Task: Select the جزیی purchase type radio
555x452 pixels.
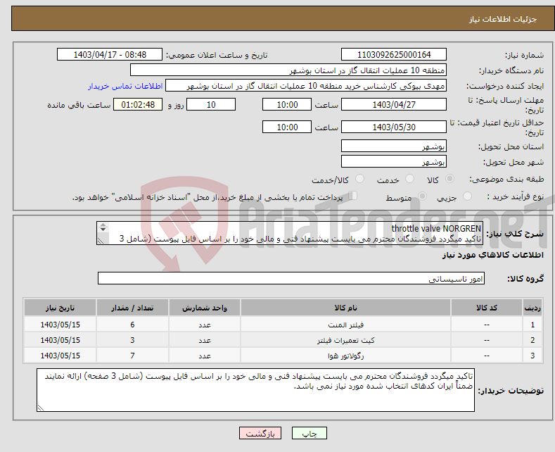Action: [x=467, y=196]
